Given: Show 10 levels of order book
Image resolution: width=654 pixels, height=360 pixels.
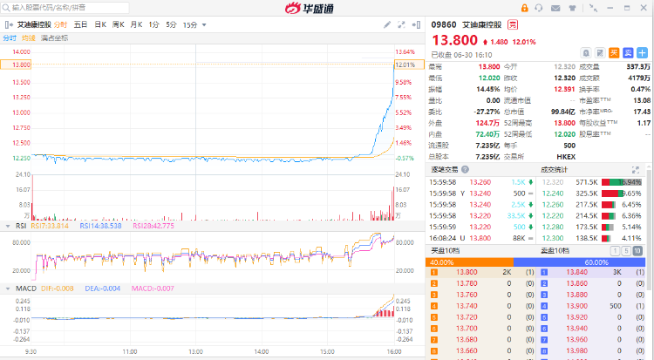Looking at the screenshot, I should (637, 251).
